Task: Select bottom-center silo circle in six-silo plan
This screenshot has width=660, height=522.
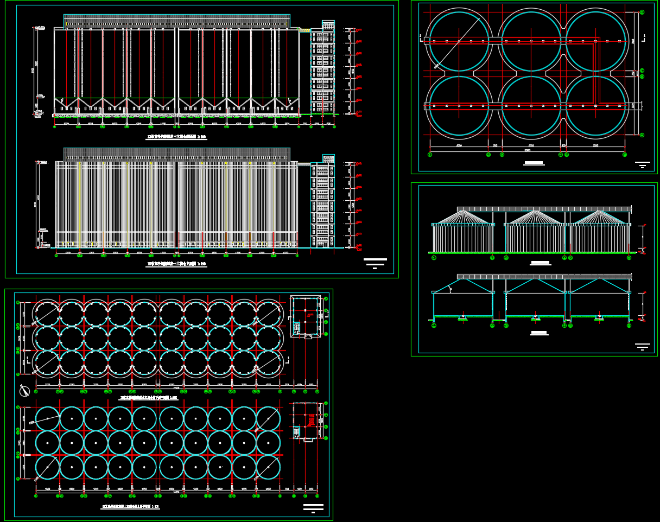Action: pyautogui.click(x=531, y=106)
